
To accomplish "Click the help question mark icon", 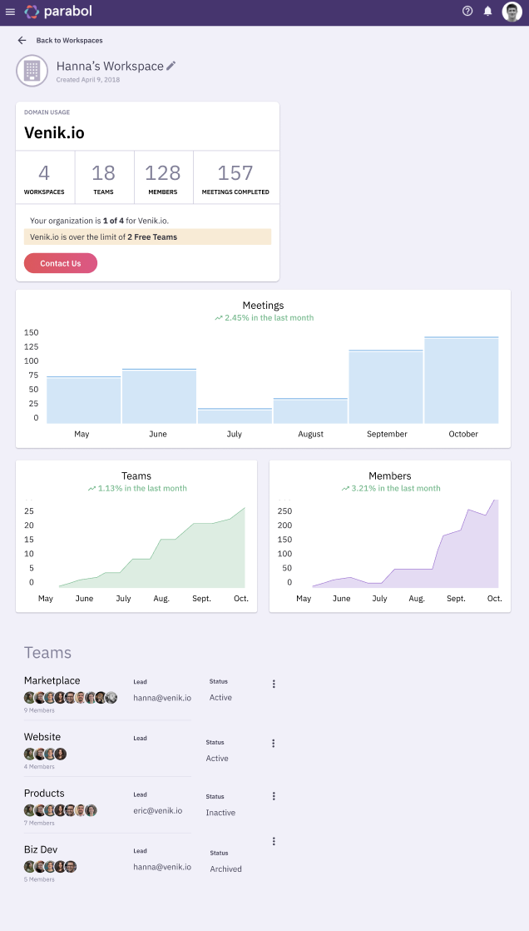I will tap(468, 12).
